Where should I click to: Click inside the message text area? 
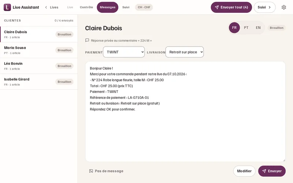click(185, 112)
